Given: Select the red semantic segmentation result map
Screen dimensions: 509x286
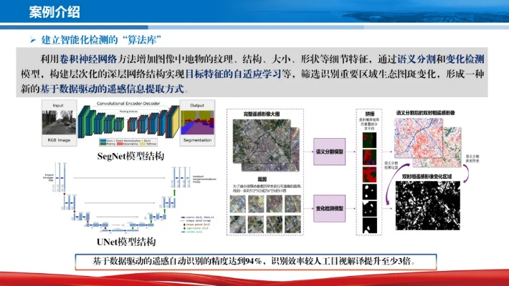Looking at the screenshot, I should (x=419, y=138).
